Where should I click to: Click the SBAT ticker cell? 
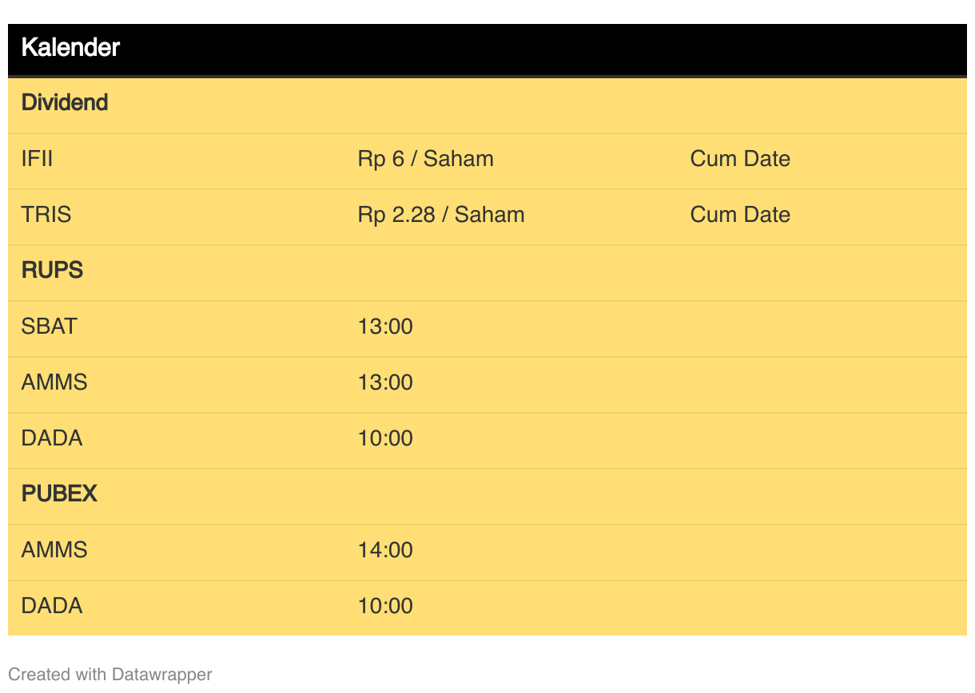[x=50, y=327]
